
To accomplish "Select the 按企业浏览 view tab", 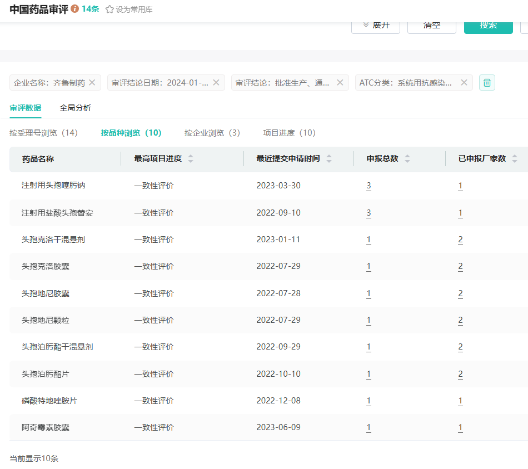I will point(212,133).
